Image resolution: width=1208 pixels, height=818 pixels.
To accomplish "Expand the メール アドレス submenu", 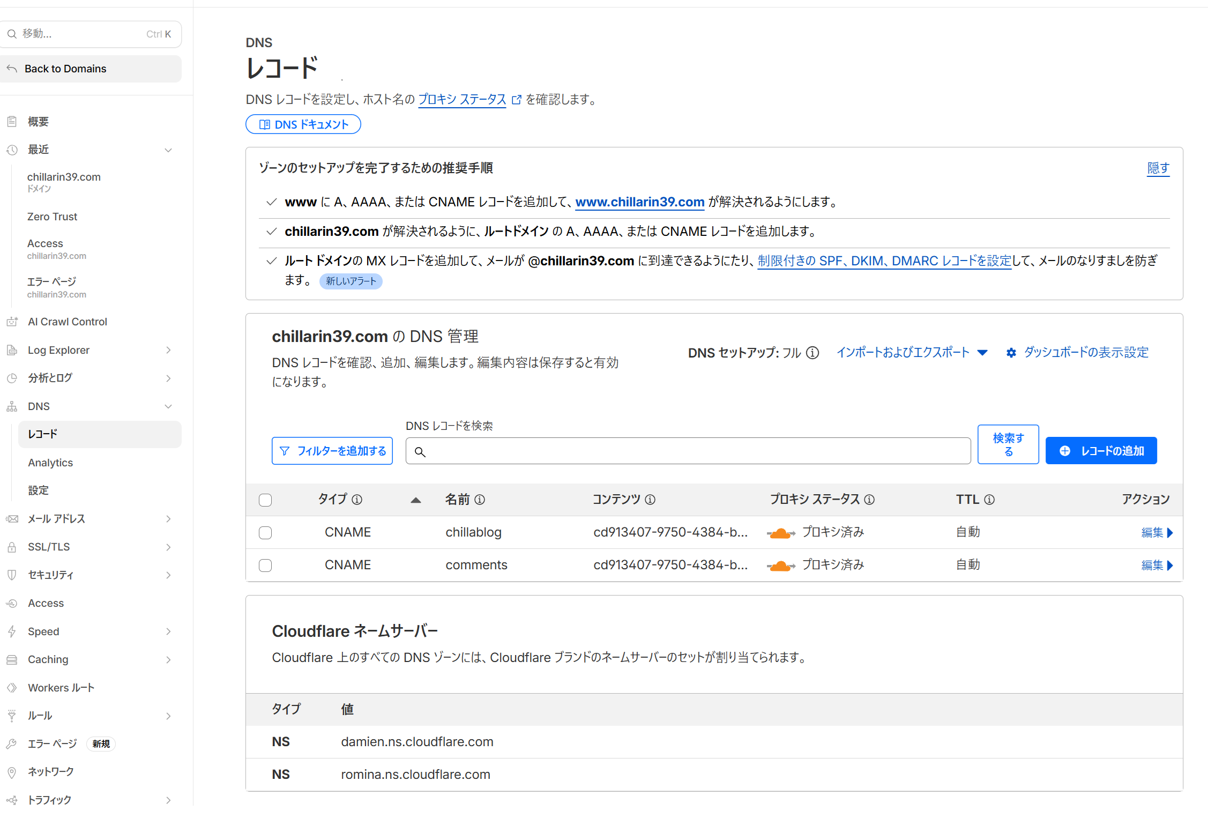I will 168,519.
